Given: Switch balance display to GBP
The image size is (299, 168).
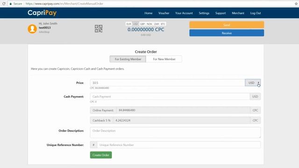Looking at the screenshot, I should coord(142,24).
